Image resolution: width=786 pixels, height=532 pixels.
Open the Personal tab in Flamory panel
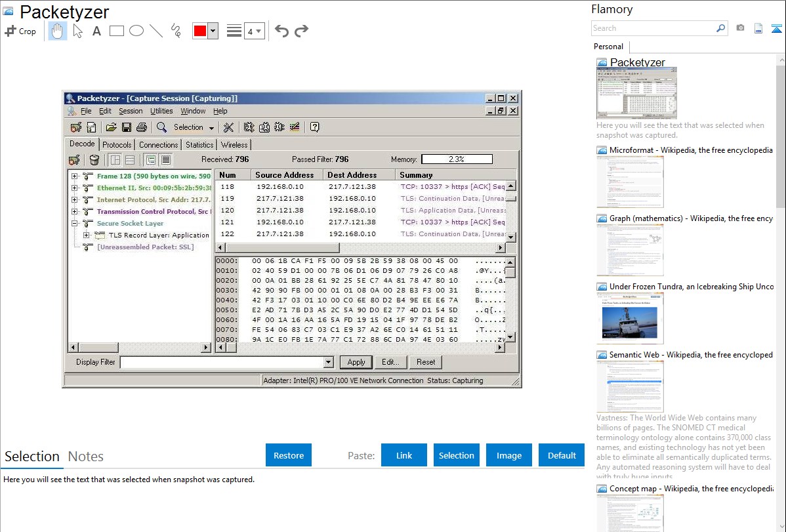point(608,47)
